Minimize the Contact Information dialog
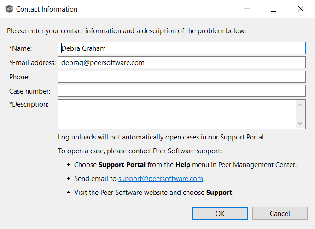The width and height of the screenshot is (315, 229). [246, 9]
